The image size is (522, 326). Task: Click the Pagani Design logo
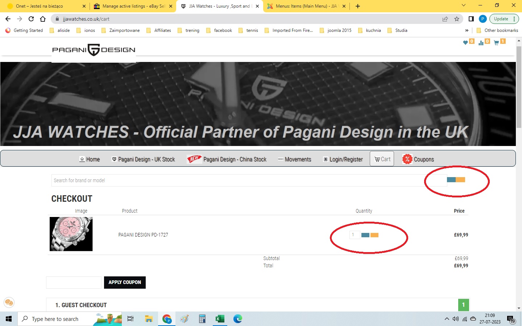pyautogui.click(x=94, y=50)
